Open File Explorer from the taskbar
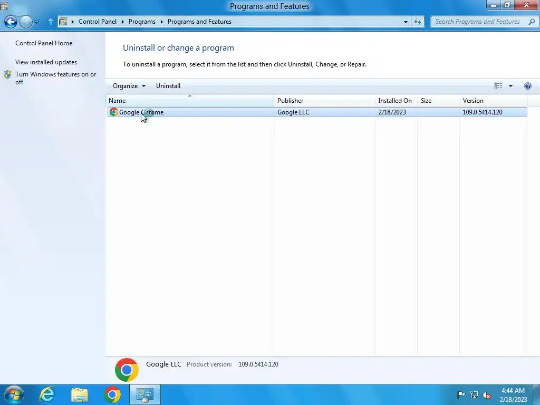Viewport: 540px width, 405px height. tap(80, 394)
